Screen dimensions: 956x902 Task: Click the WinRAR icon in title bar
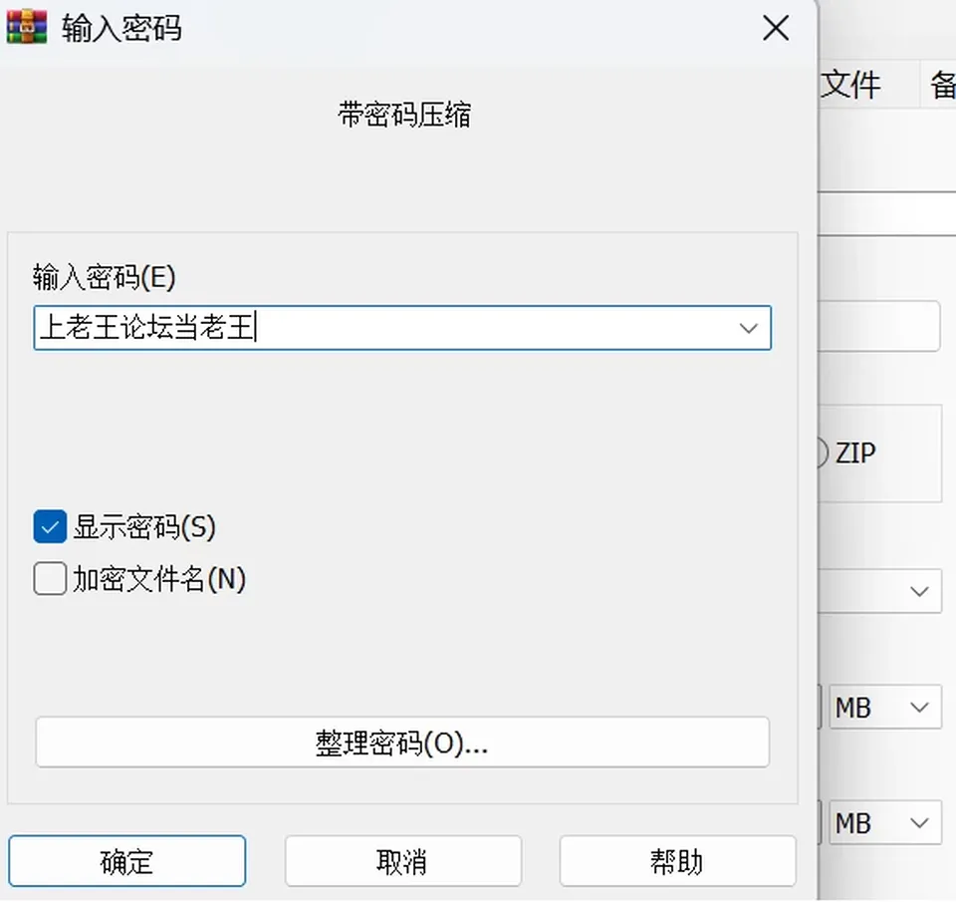[x=27, y=28]
